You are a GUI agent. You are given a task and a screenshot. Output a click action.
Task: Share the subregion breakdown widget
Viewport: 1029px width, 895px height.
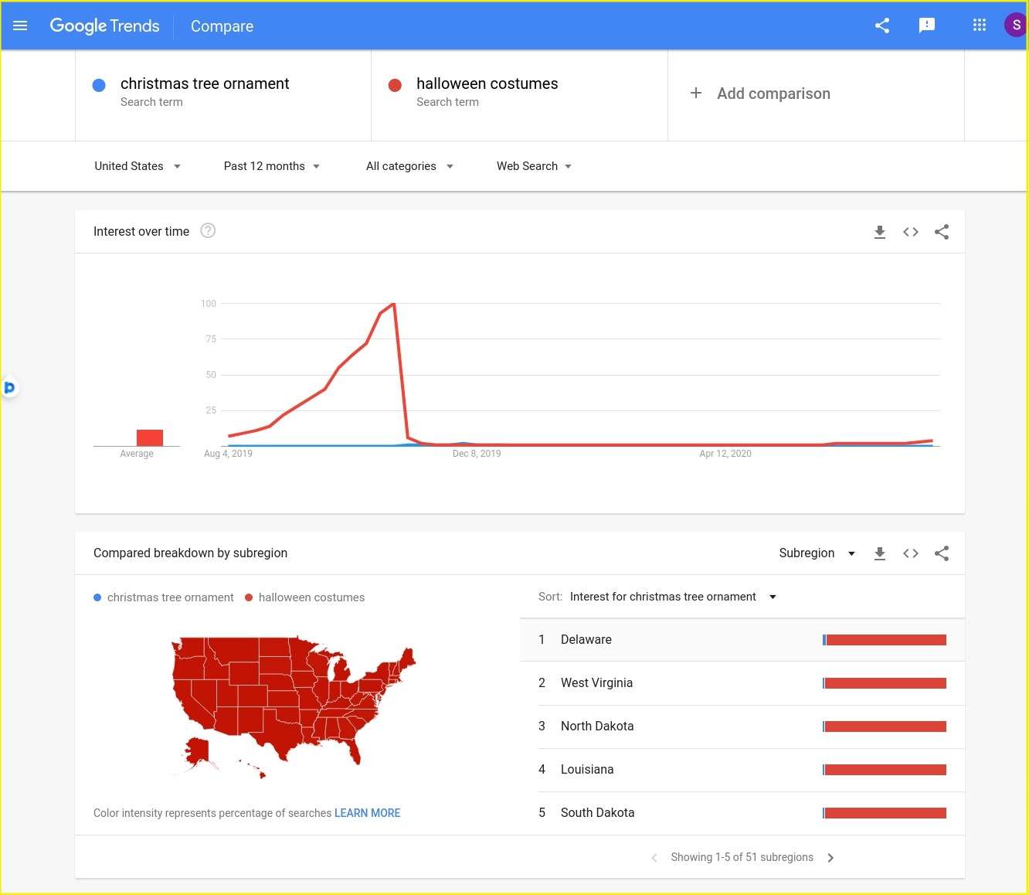(x=942, y=553)
